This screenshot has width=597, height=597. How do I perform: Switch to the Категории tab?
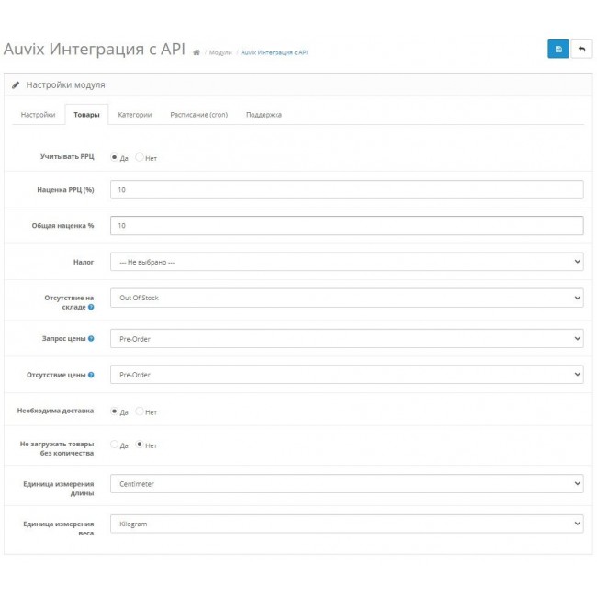point(135,115)
